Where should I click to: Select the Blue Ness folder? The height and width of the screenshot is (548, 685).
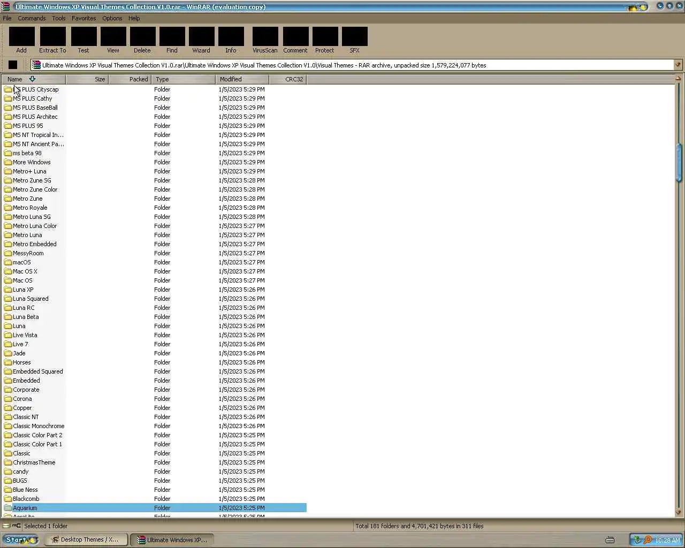pos(25,490)
